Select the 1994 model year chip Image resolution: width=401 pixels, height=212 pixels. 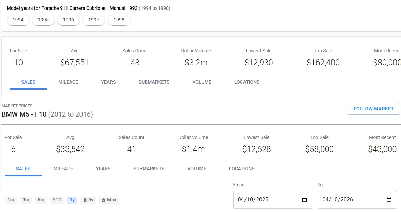(x=18, y=20)
